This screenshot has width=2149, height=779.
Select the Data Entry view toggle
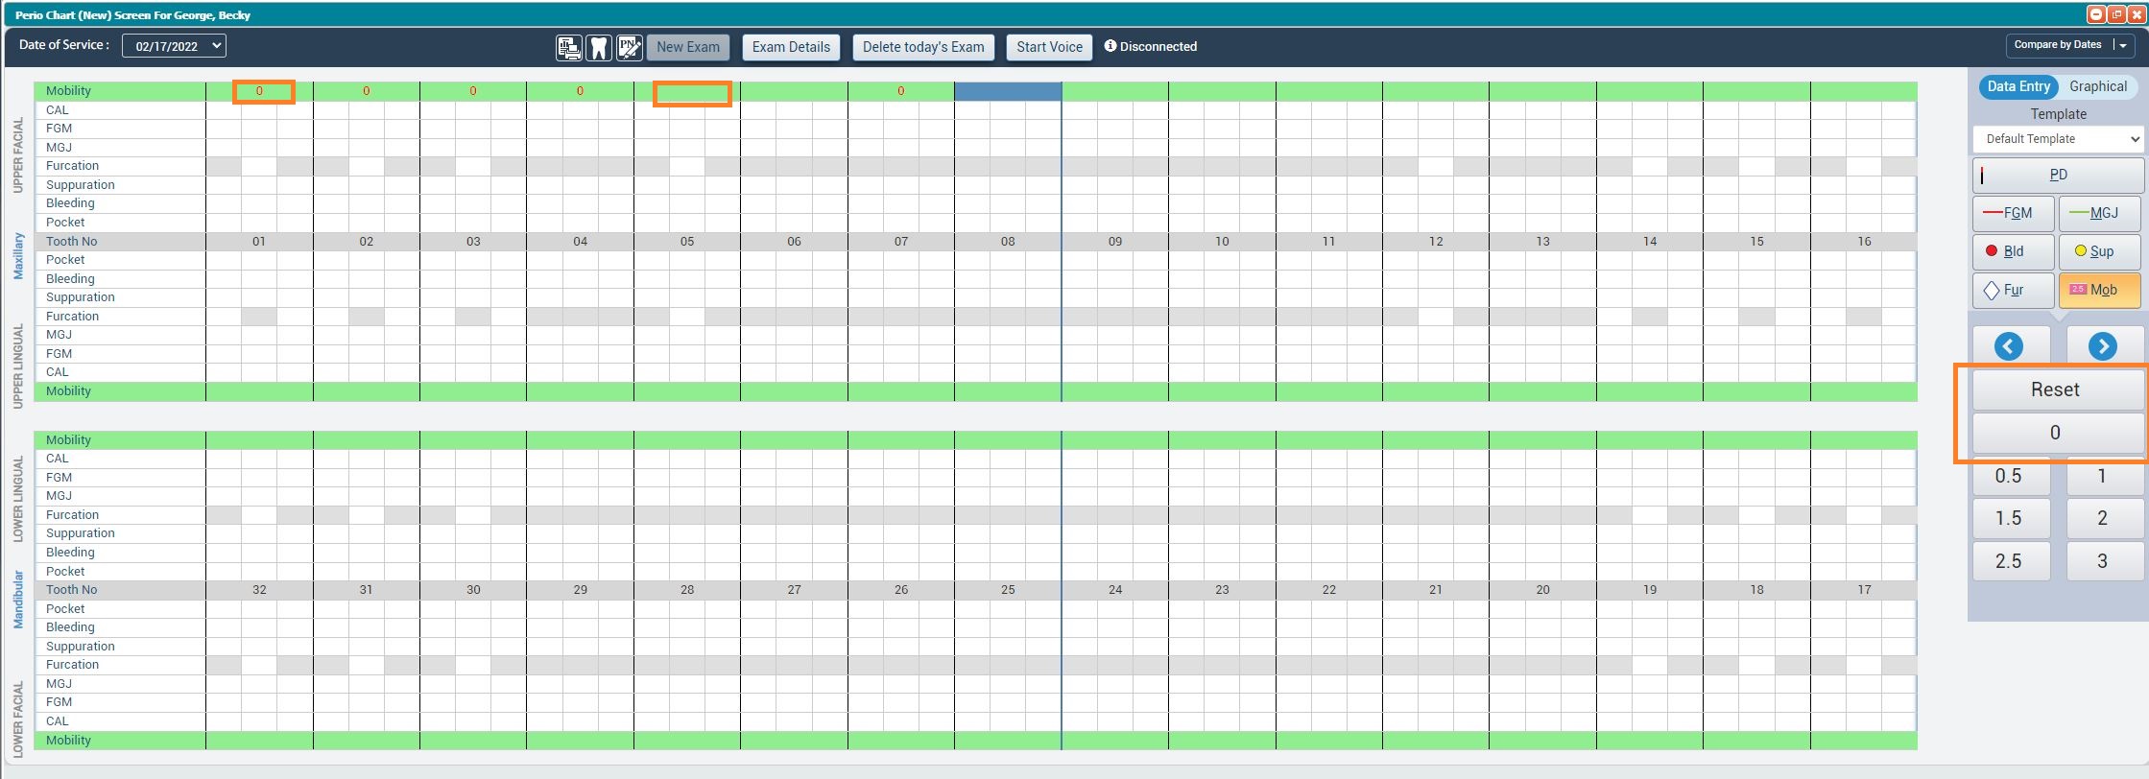tap(2018, 86)
